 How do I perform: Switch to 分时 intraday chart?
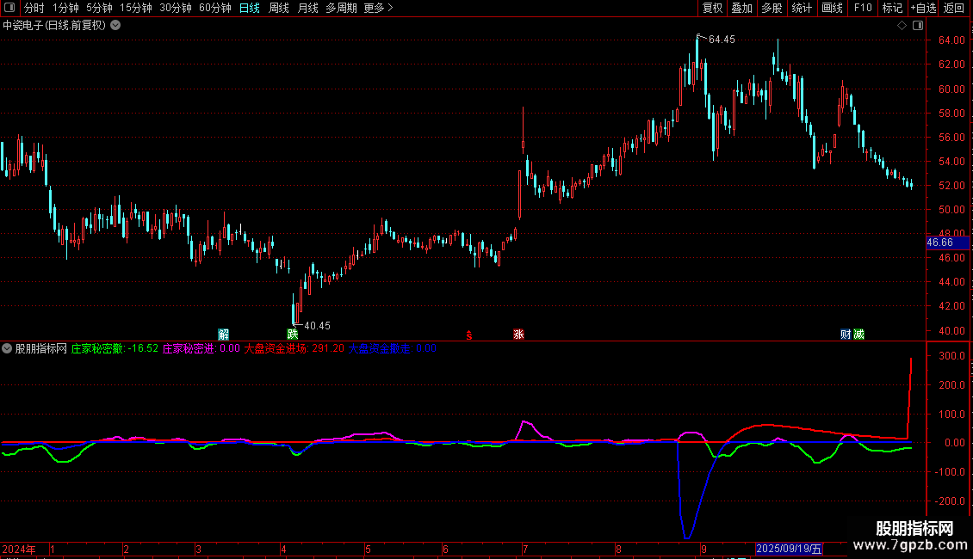[34, 8]
